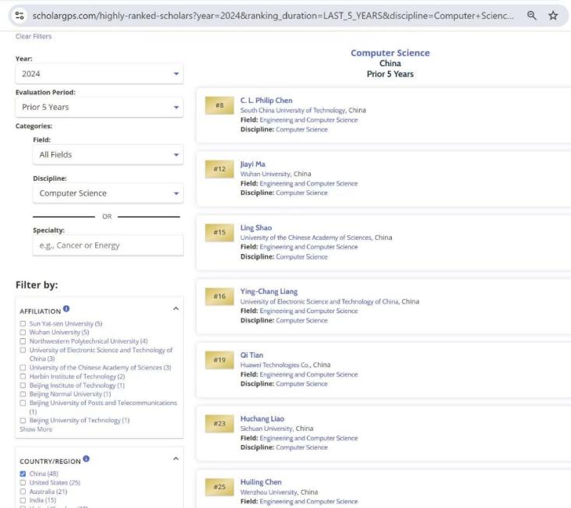Viewport: 571px width, 508px height.
Task: Click the Country/Region info icon
Action: [86, 460]
